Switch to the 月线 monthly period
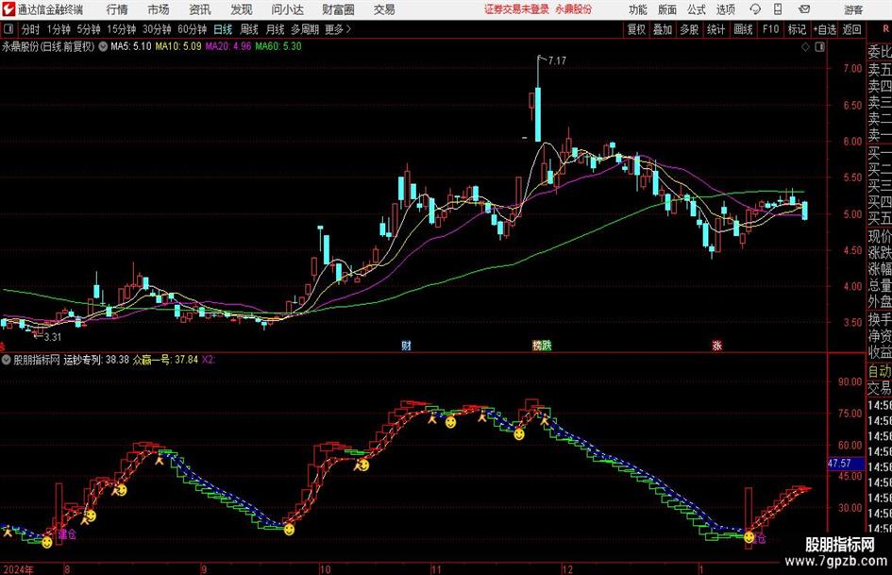The image size is (892, 575). click(x=276, y=29)
